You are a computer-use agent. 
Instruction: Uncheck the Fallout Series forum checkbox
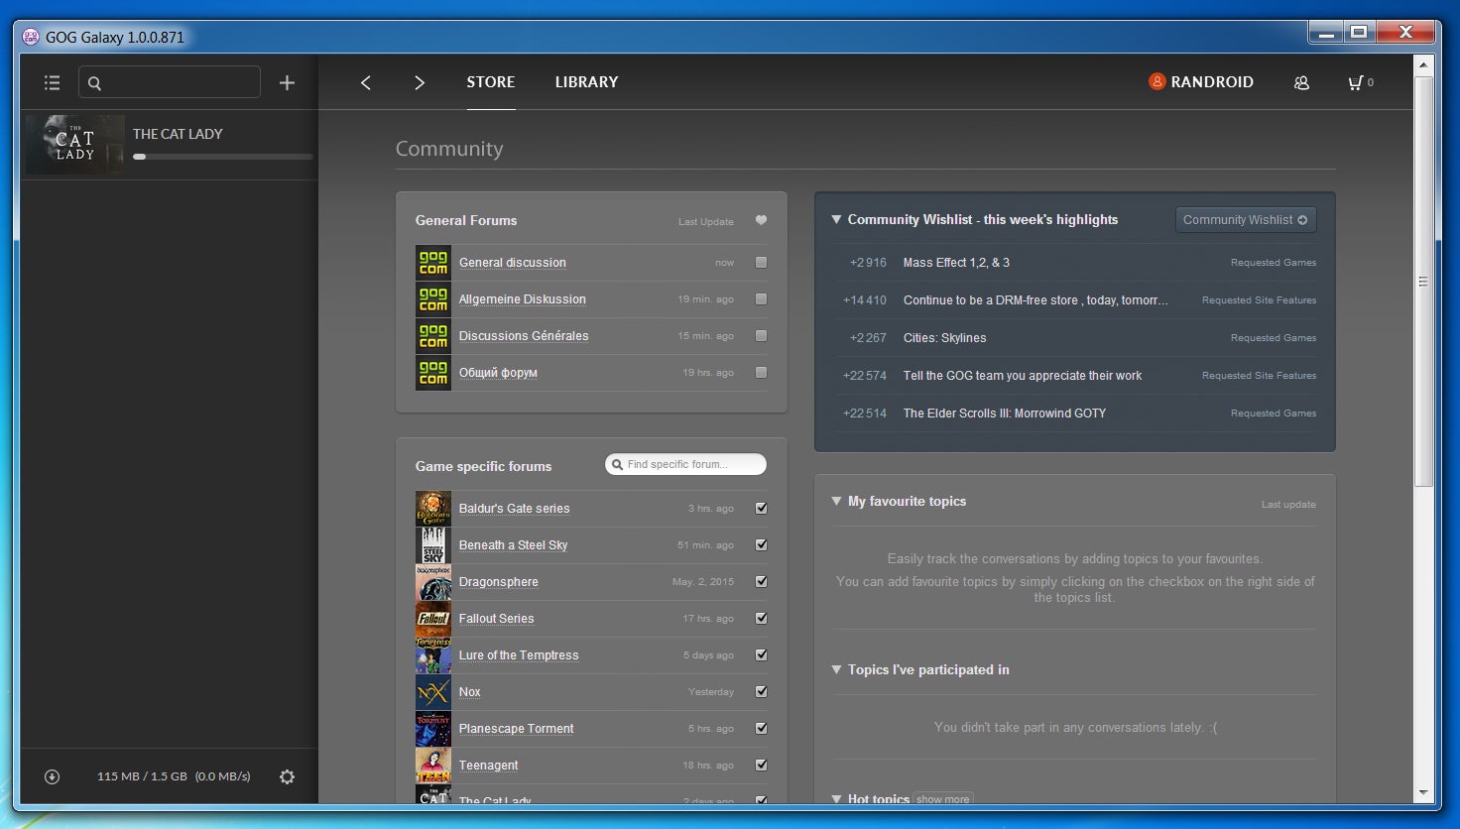761,619
